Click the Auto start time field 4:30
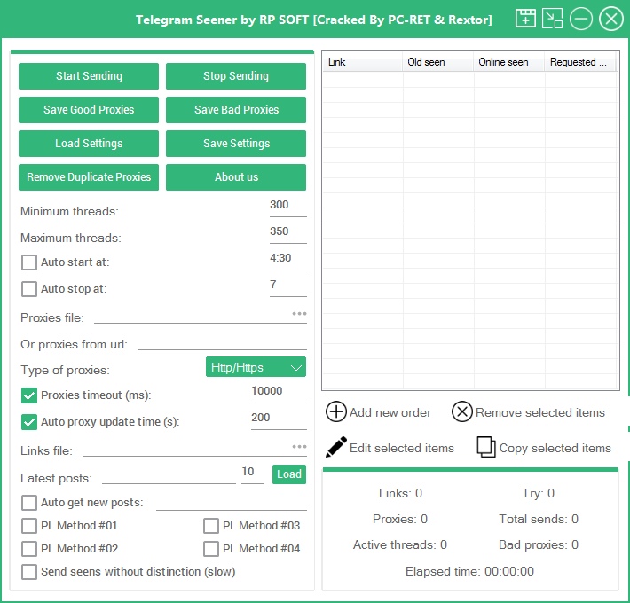Image resolution: width=630 pixels, height=603 pixels. [288, 260]
